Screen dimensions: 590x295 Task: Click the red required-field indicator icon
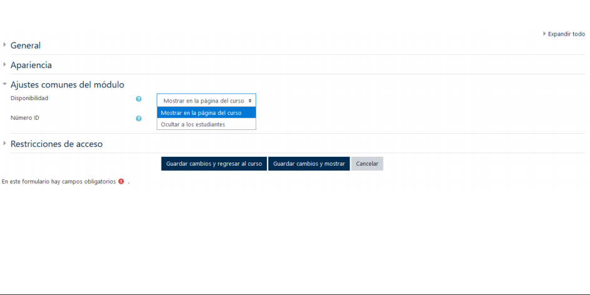pos(121,181)
